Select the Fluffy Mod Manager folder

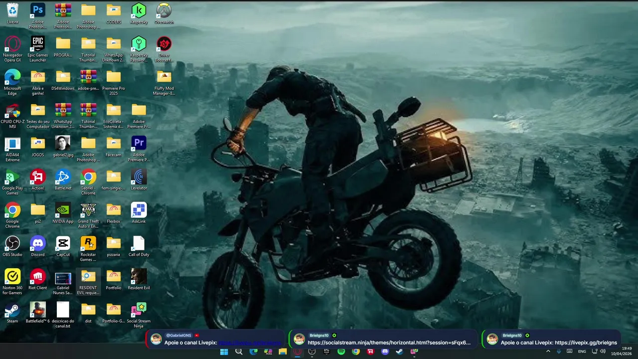click(164, 82)
